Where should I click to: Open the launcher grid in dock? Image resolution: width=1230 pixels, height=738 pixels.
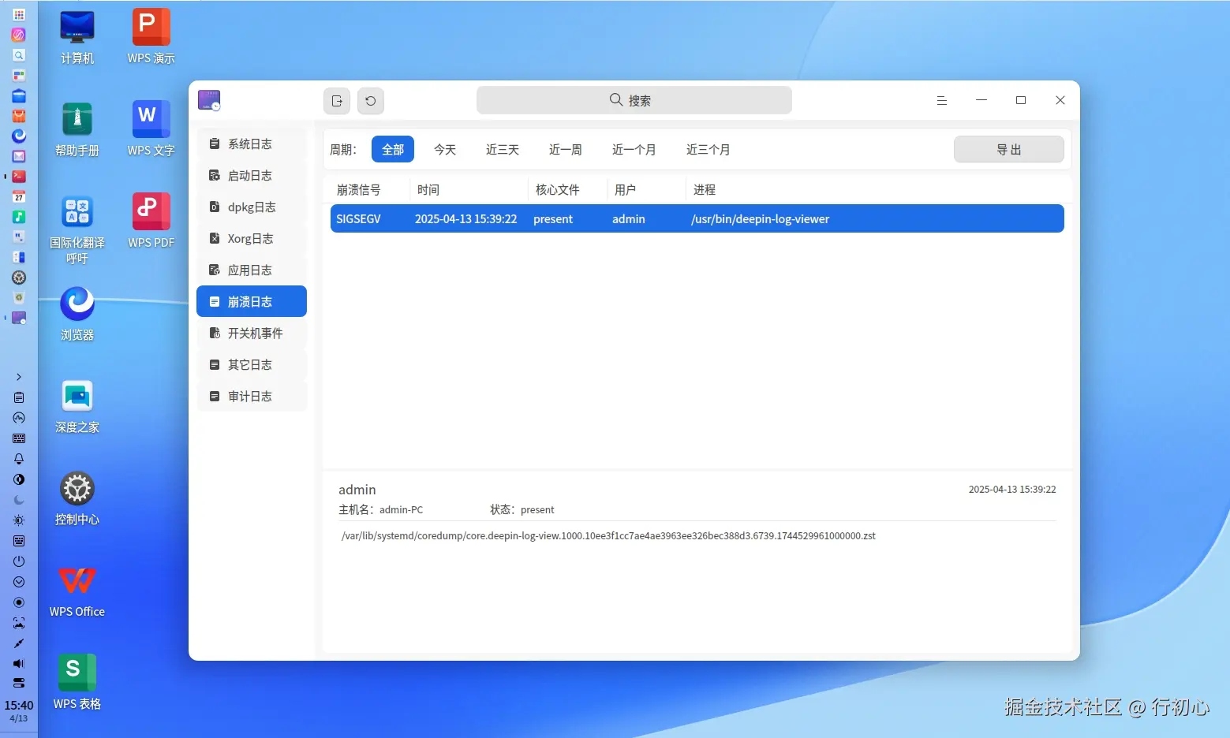(x=19, y=14)
